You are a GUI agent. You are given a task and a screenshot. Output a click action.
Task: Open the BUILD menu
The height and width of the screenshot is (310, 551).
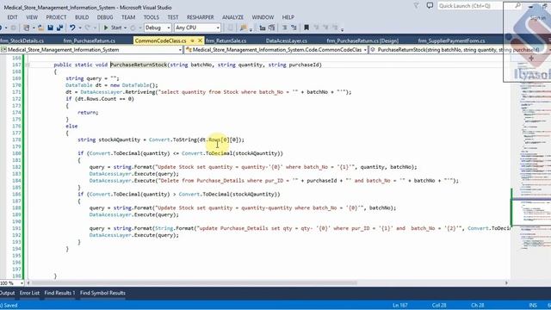[82, 17]
